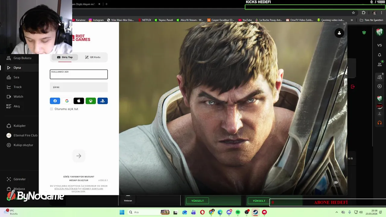Viewport: 386px width, 217px height.
Task: Open YouTube bookmark
Action: (245, 20)
